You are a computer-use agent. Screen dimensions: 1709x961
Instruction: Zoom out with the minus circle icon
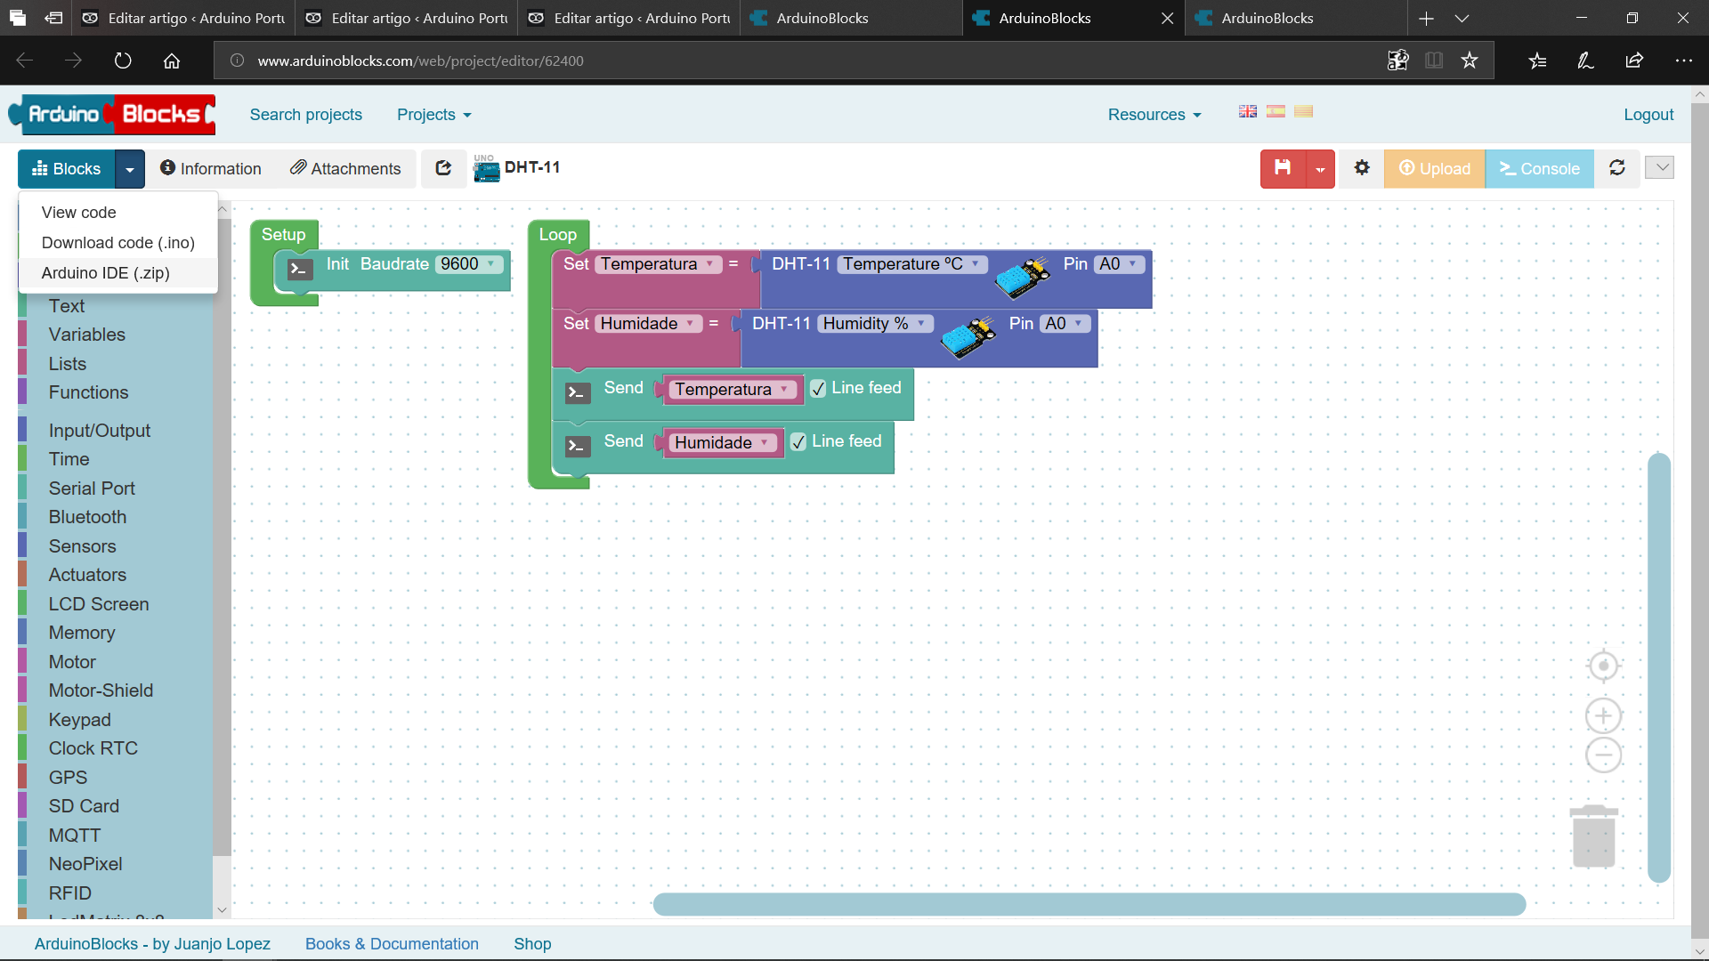(1603, 755)
